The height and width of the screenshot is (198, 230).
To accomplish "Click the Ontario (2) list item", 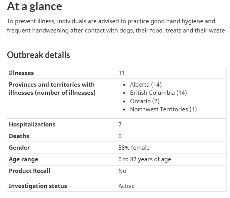I will click(x=144, y=101).
